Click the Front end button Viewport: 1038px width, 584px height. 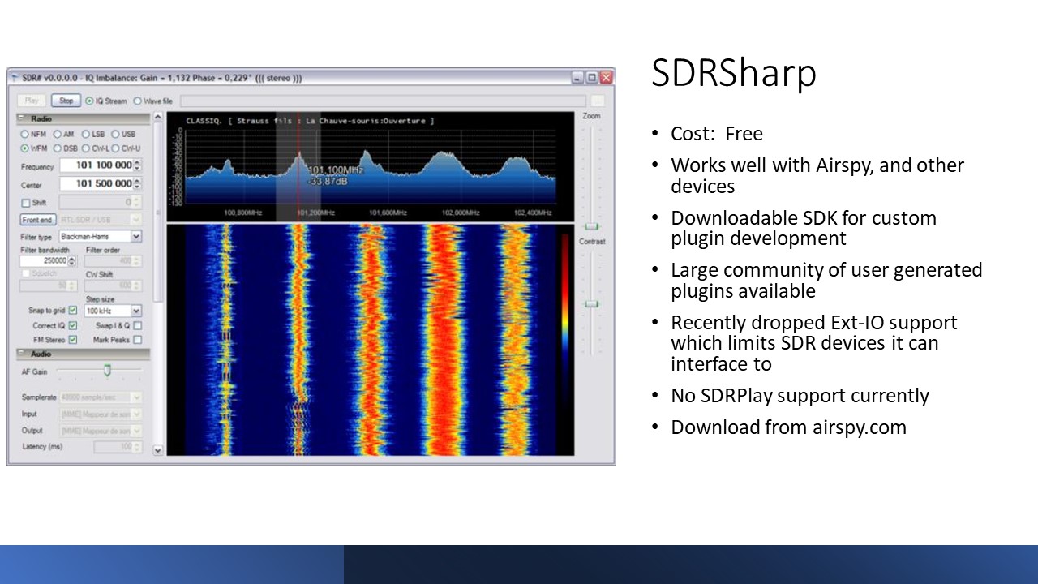click(x=37, y=220)
